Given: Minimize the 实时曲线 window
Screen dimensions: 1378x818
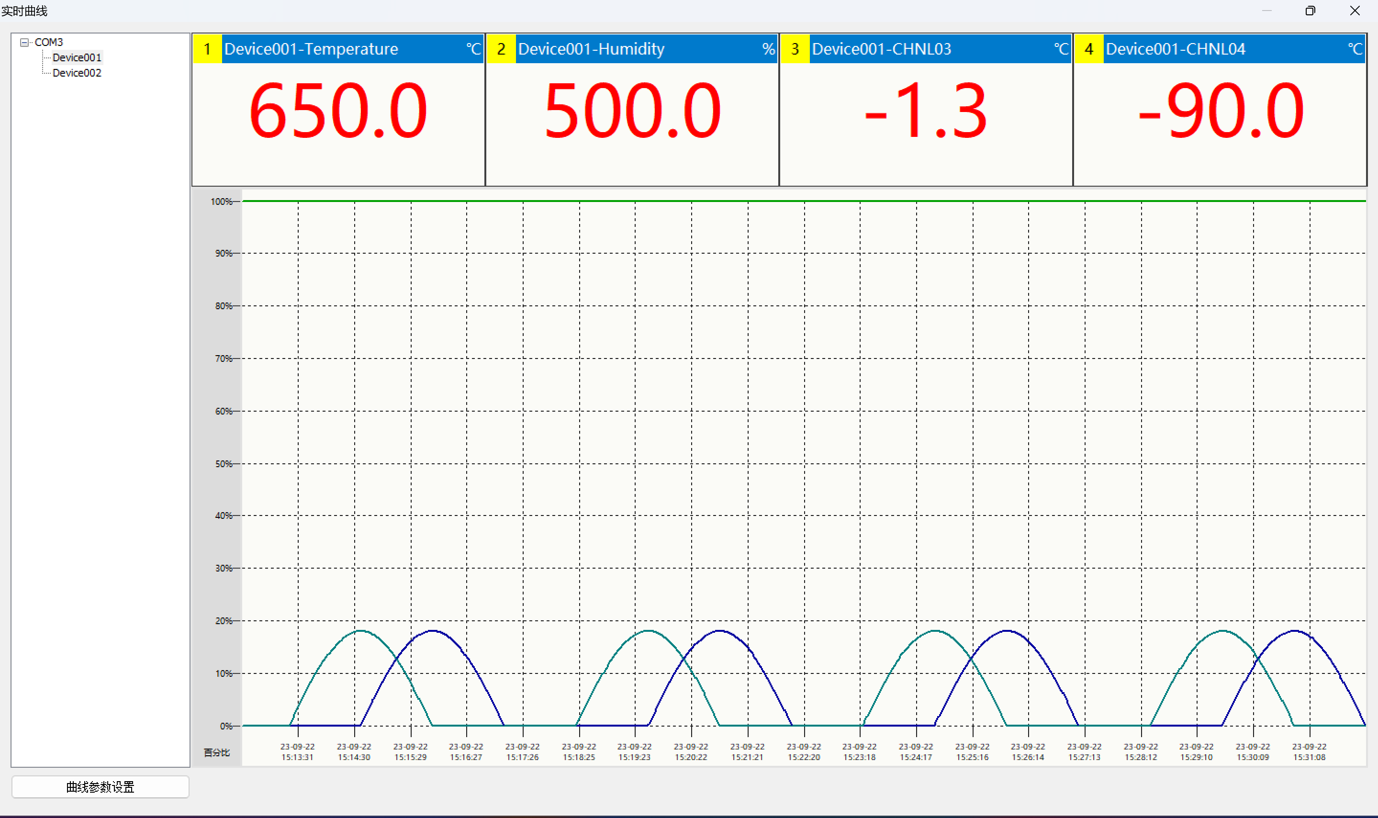Looking at the screenshot, I should (1266, 11).
